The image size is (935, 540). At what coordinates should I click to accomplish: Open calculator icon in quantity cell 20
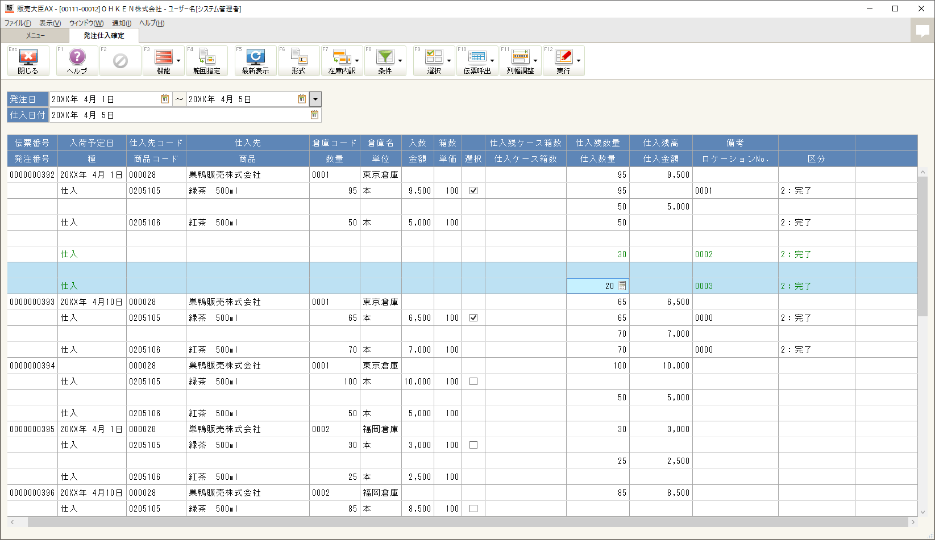pyautogui.click(x=622, y=286)
